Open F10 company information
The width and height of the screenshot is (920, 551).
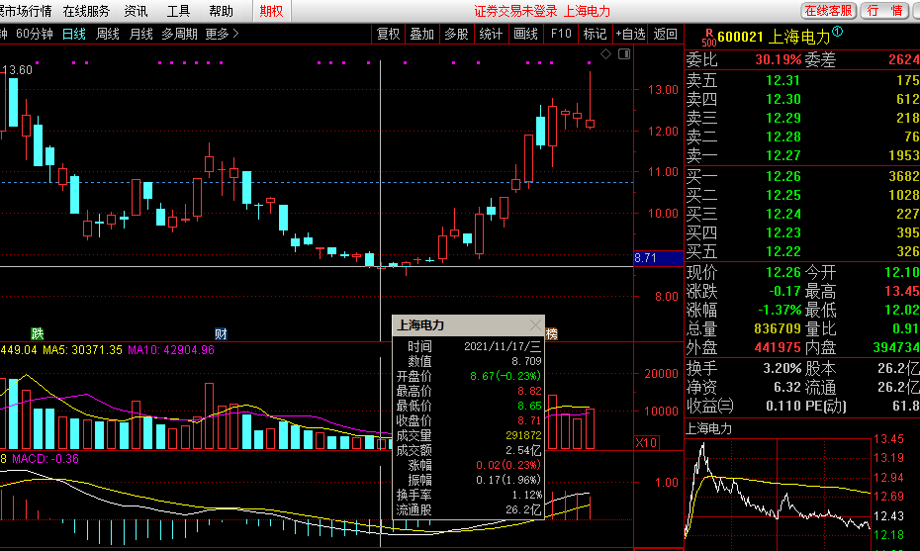point(561,34)
